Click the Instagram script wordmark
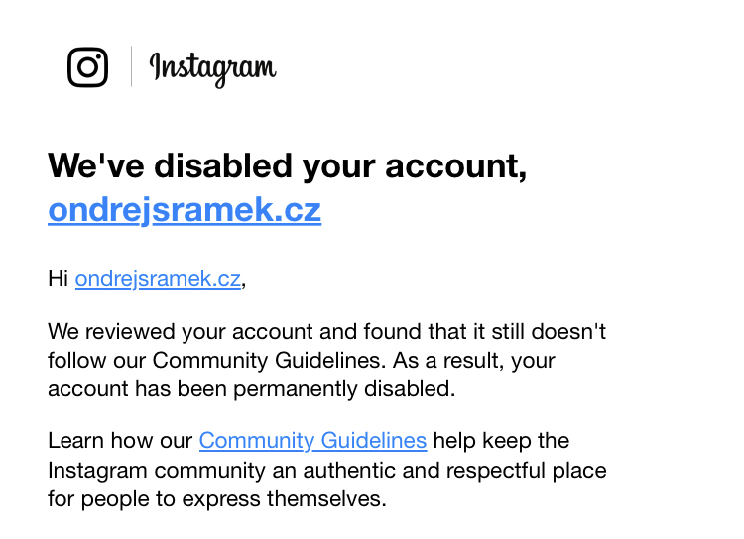744x539 pixels. coord(213,69)
